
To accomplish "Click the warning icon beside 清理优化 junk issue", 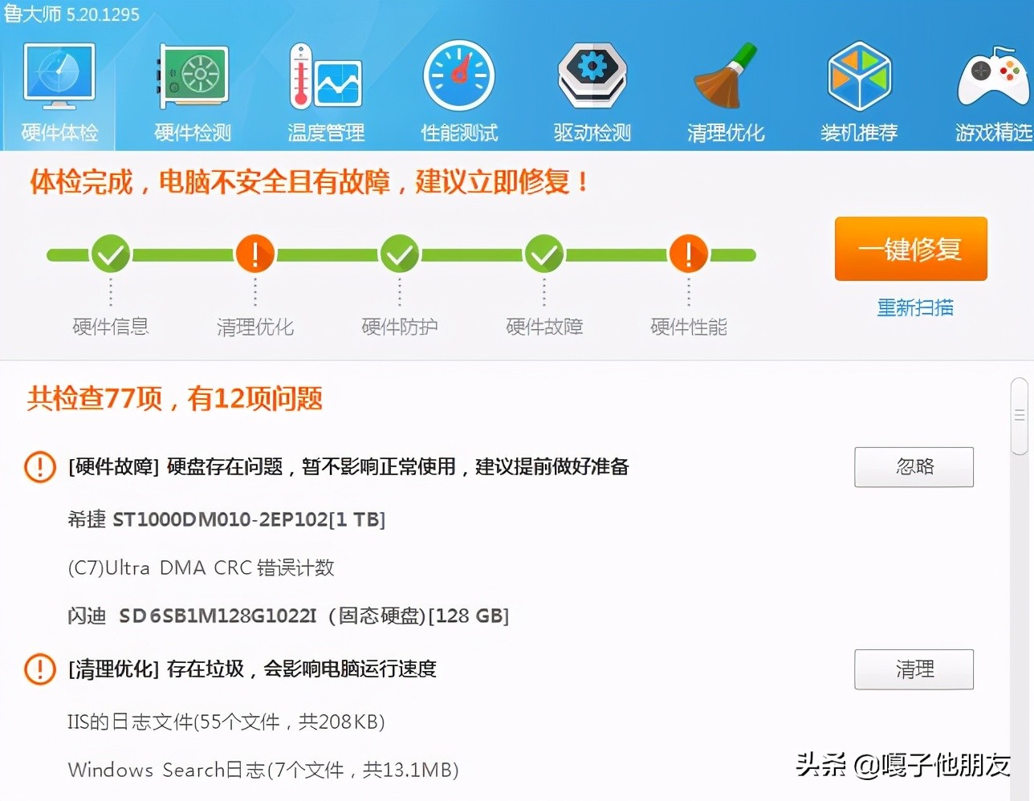I will click(39, 669).
